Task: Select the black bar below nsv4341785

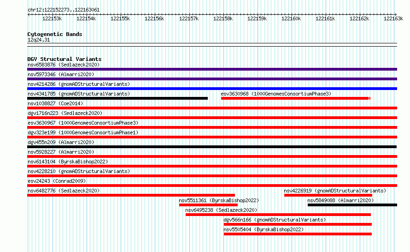Action: point(117,98)
